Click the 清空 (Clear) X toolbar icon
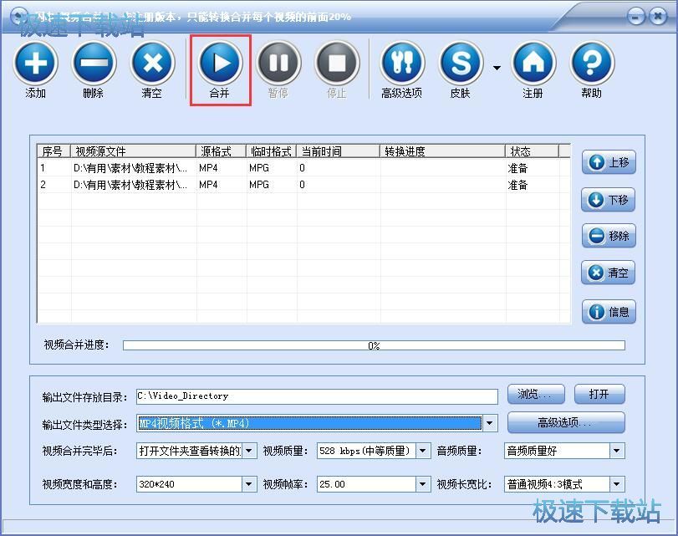 pos(152,63)
